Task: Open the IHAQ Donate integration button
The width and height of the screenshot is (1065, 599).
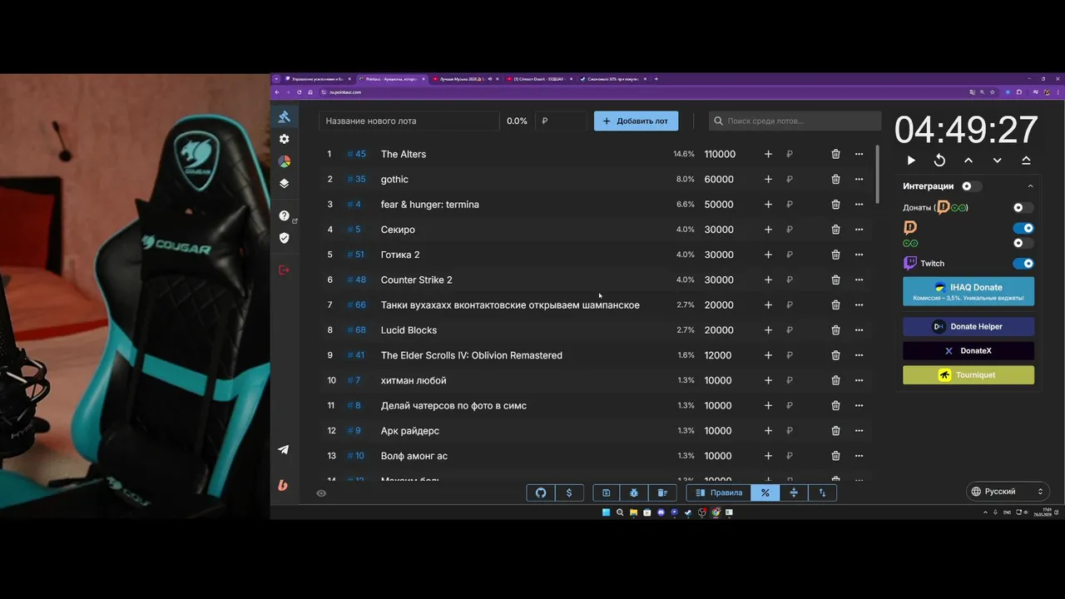Action: pos(968,291)
